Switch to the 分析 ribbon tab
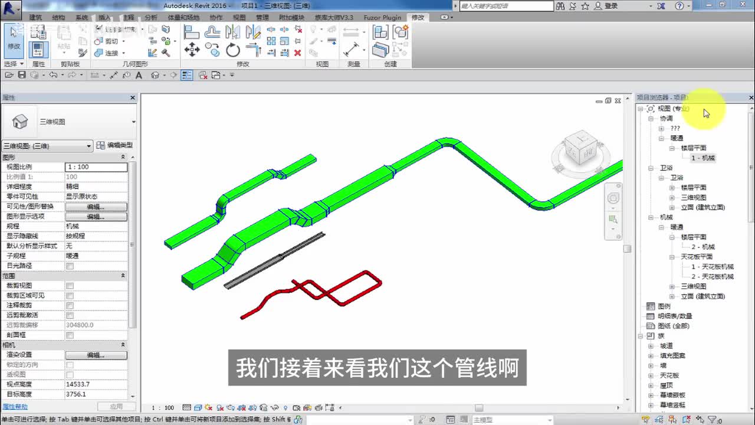The image size is (755, 425). 151,17
